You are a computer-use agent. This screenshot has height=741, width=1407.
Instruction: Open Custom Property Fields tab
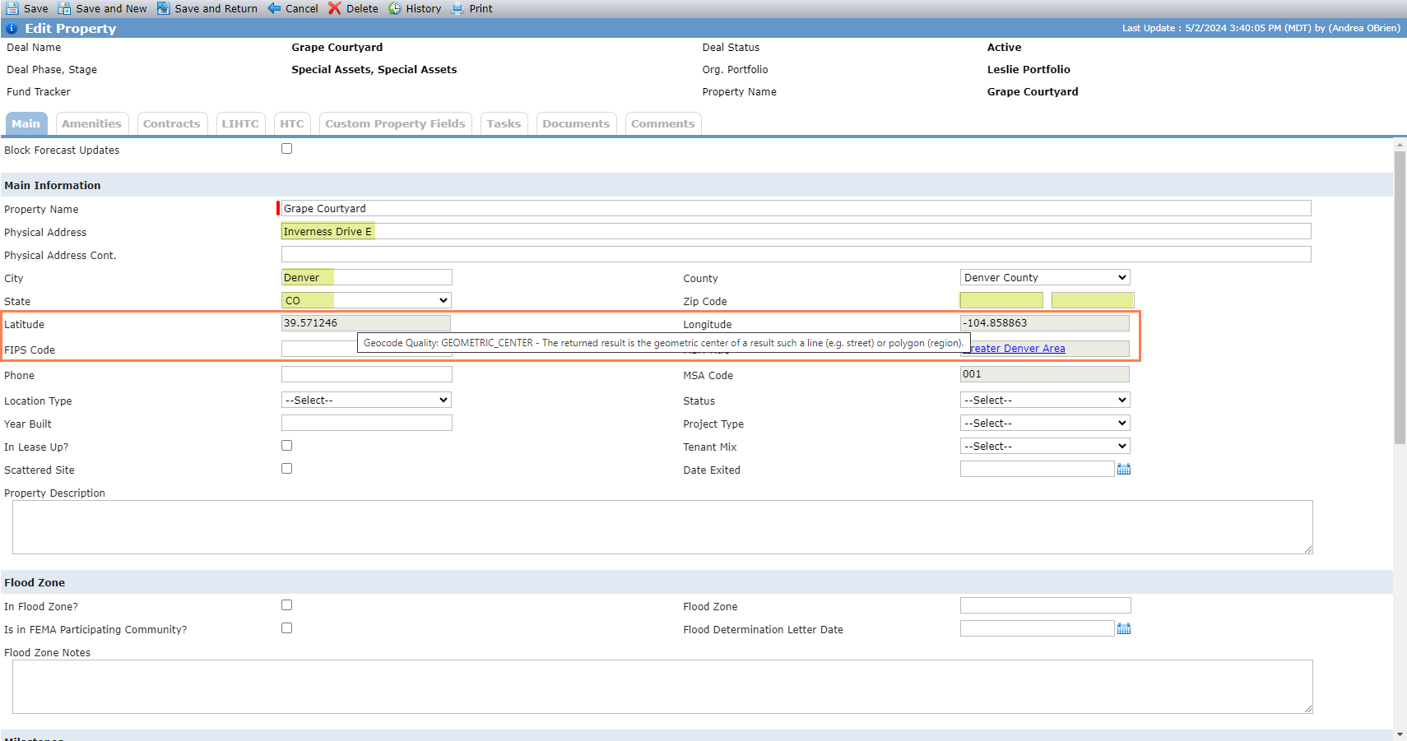click(395, 123)
